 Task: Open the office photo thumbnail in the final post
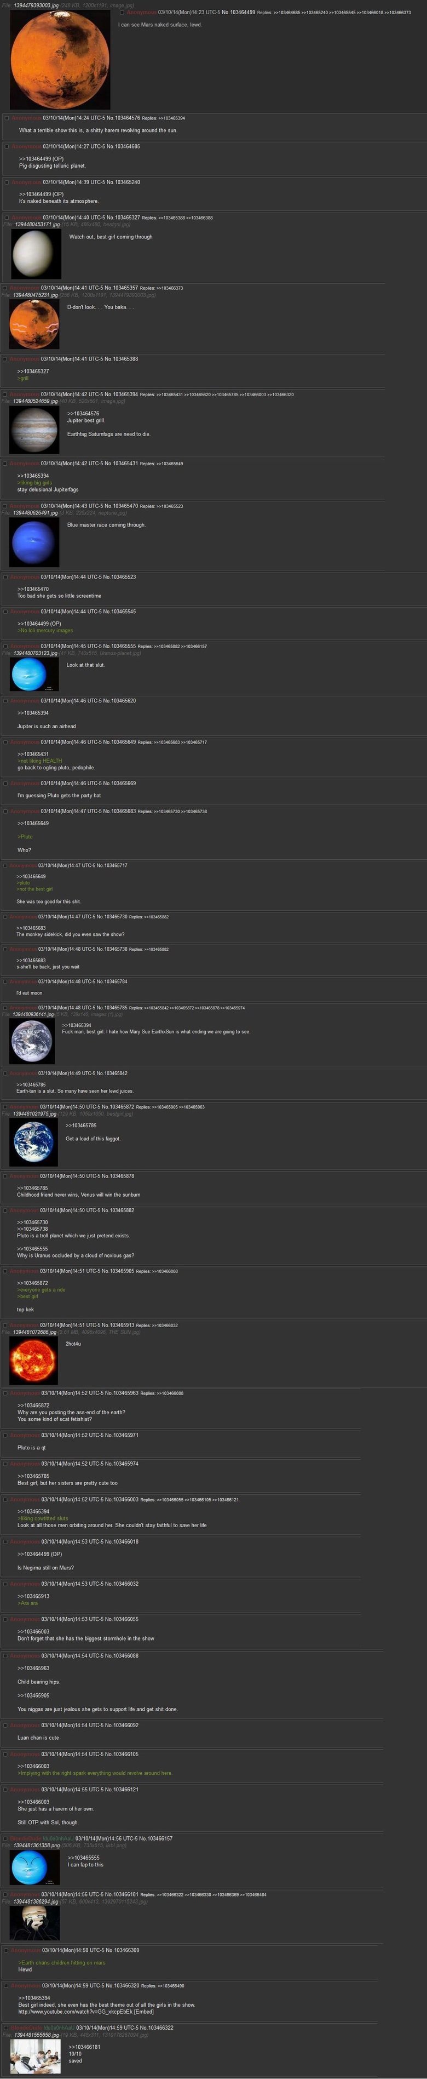[x=36, y=2055]
